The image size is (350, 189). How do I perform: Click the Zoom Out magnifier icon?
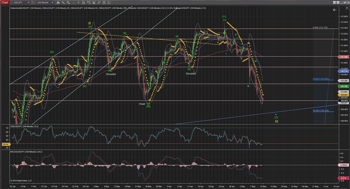click(x=73, y=3)
